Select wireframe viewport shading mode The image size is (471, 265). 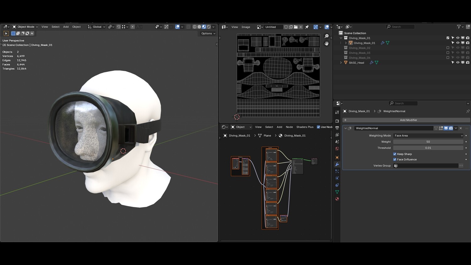point(194,27)
